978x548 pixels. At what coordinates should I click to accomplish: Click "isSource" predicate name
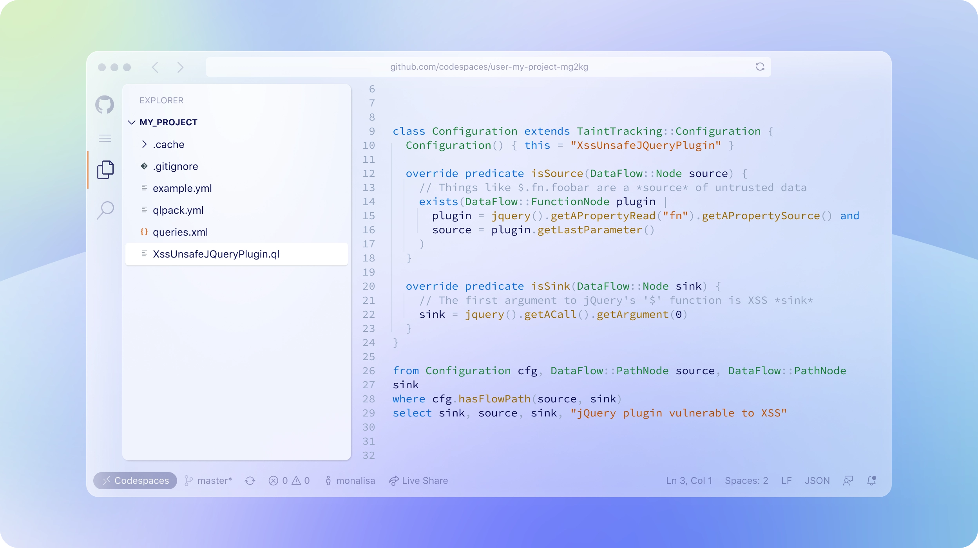tap(557, 173)
